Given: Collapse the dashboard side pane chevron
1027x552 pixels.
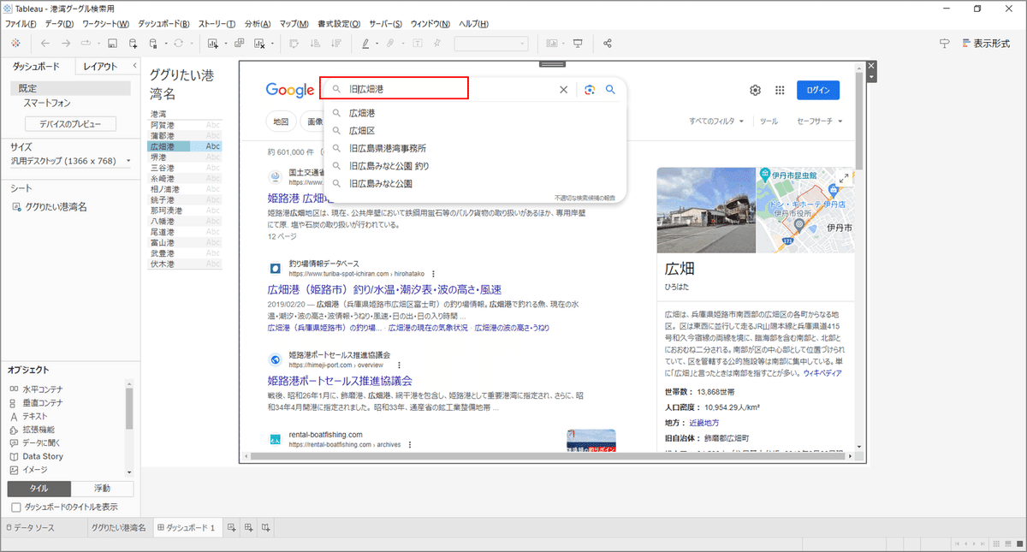Looking at the screenshot, I should pyautogui.click(x=134, y=66).
